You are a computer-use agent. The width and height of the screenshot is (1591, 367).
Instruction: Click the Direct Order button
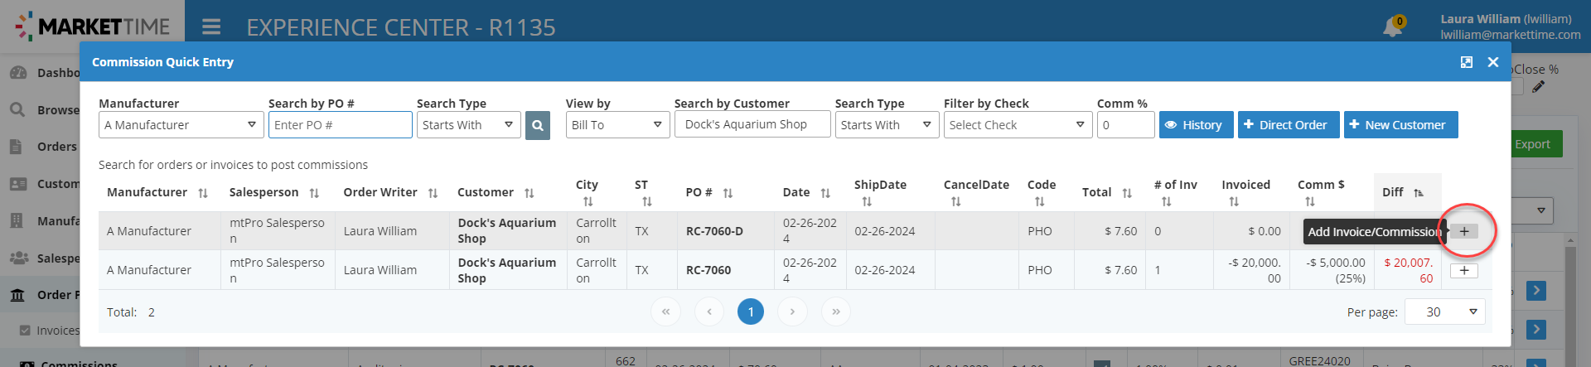(1288, 125)
